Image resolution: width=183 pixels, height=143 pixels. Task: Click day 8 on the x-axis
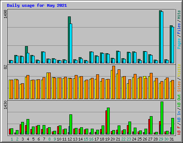pyautogui.click(x=49, y=139)
